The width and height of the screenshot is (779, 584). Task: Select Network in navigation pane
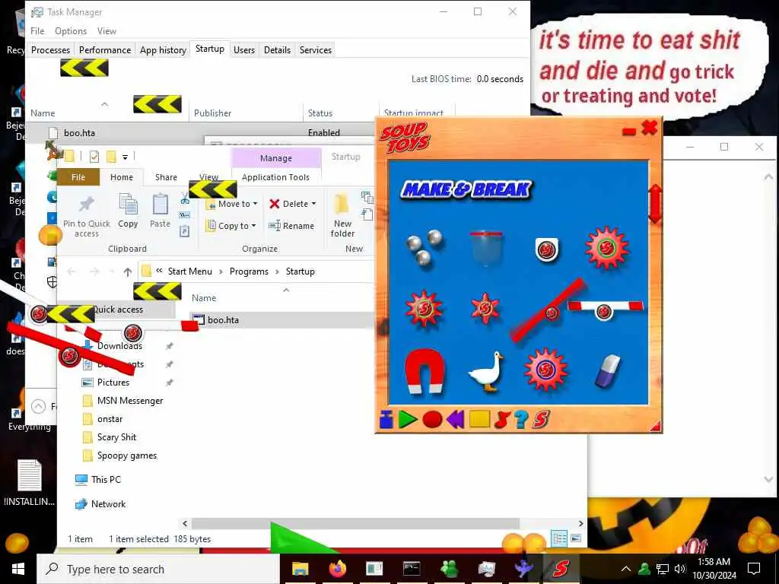click(108, 504)
